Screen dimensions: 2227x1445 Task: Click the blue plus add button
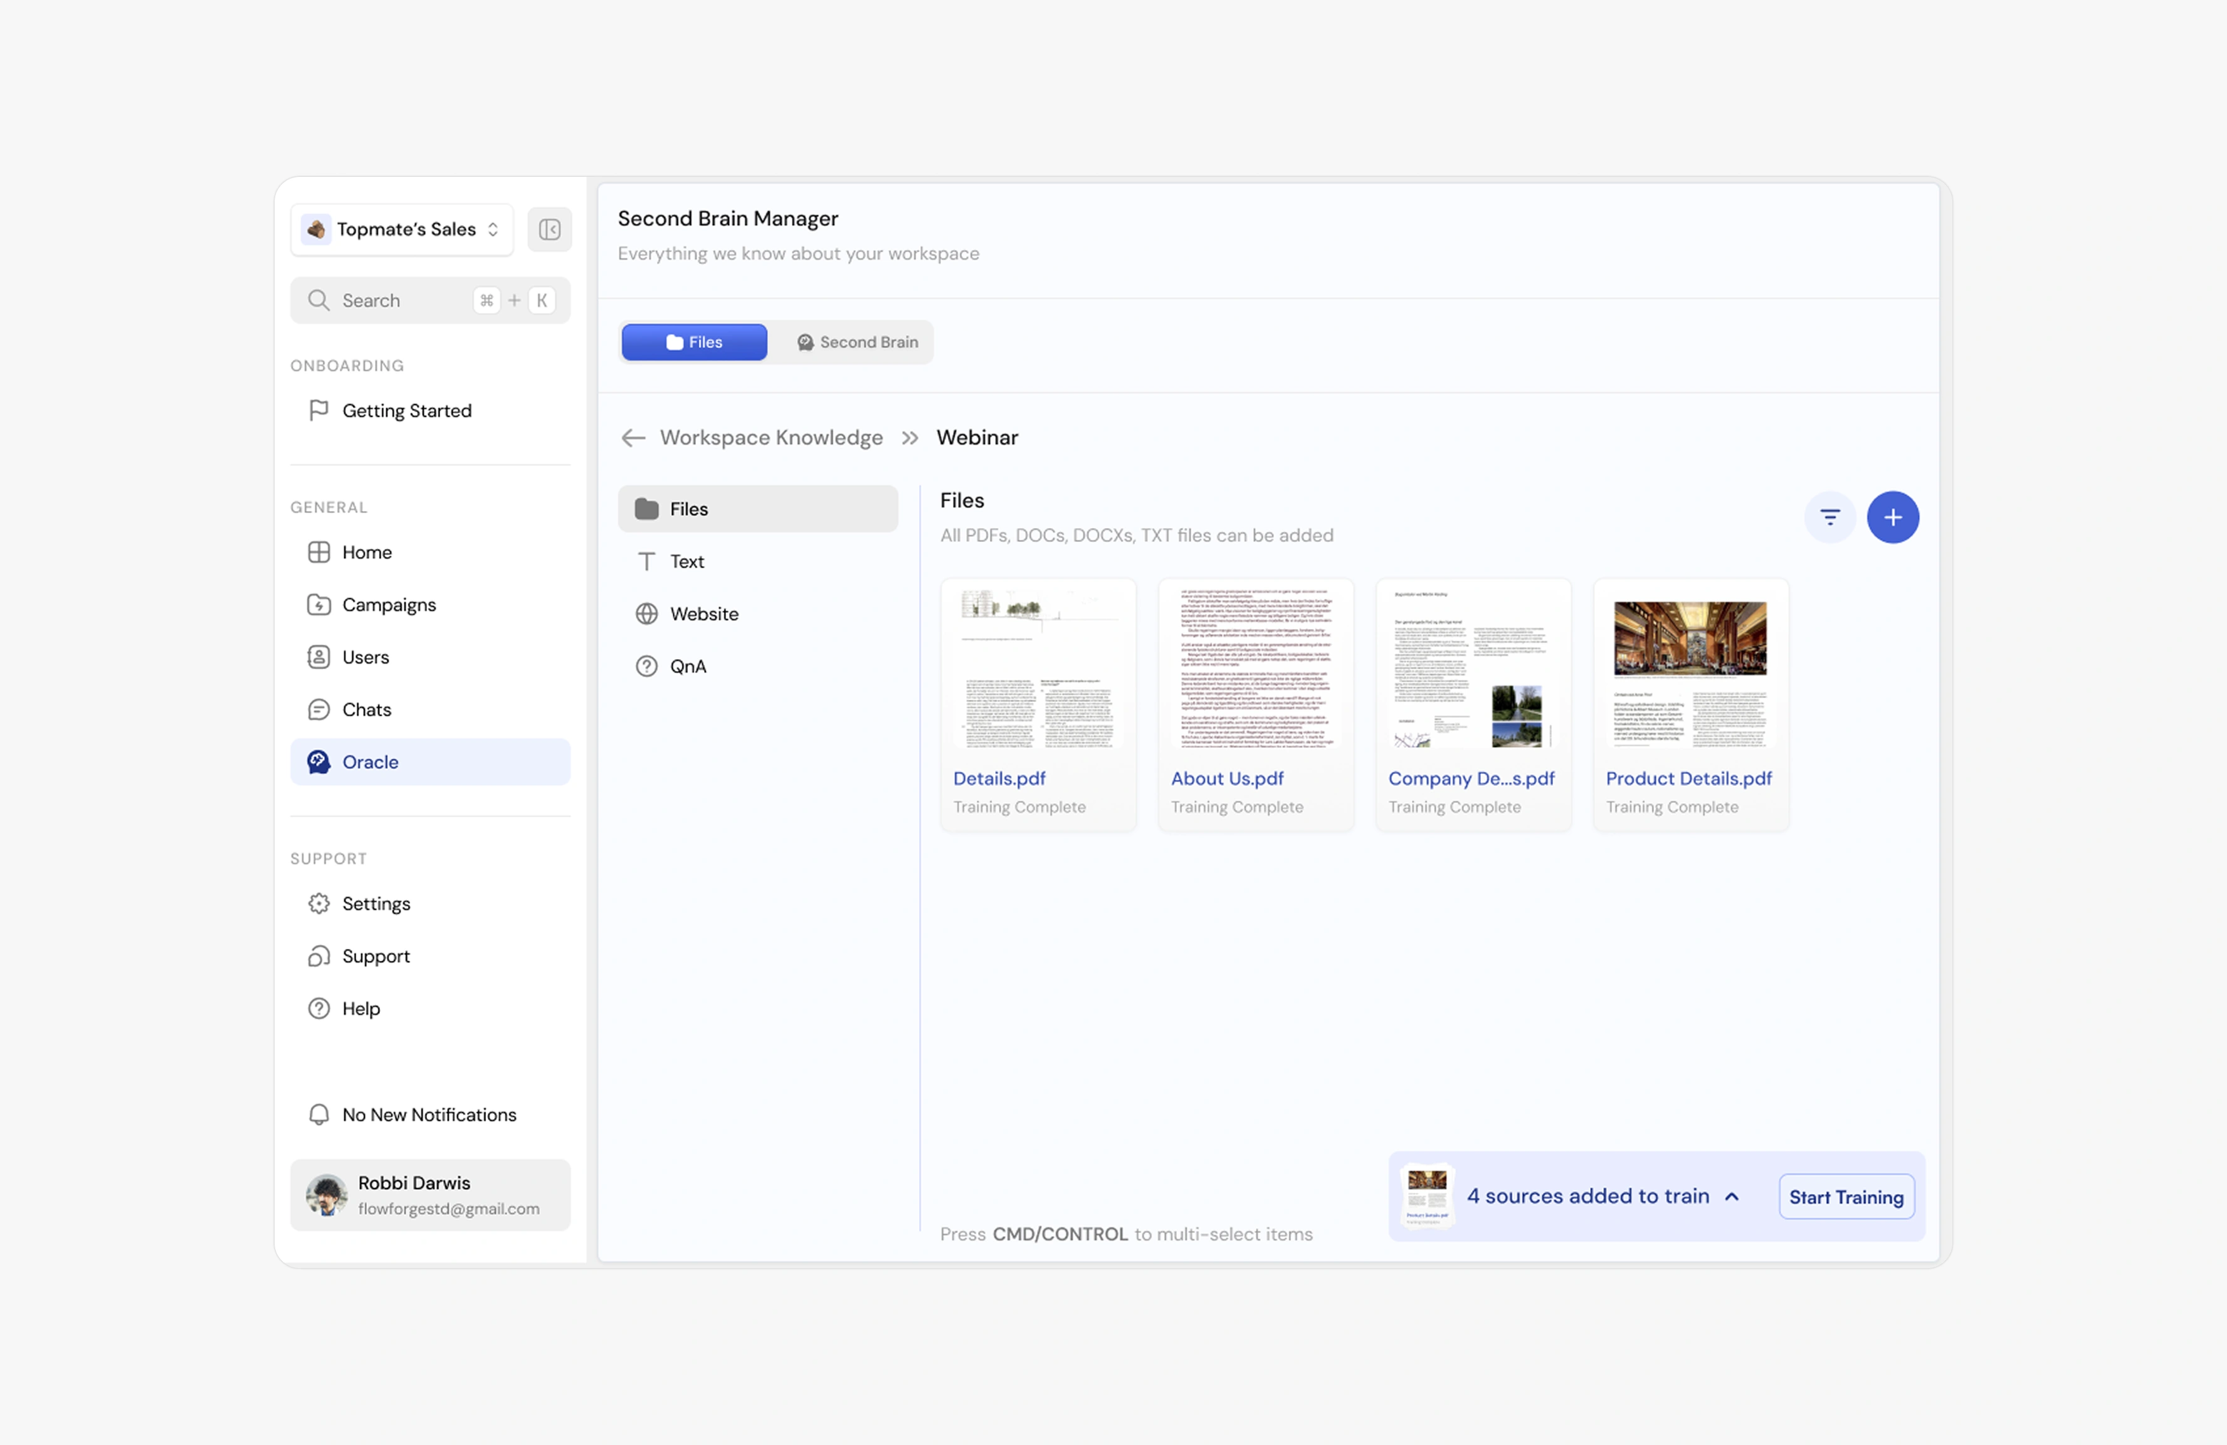(1892, 517)
